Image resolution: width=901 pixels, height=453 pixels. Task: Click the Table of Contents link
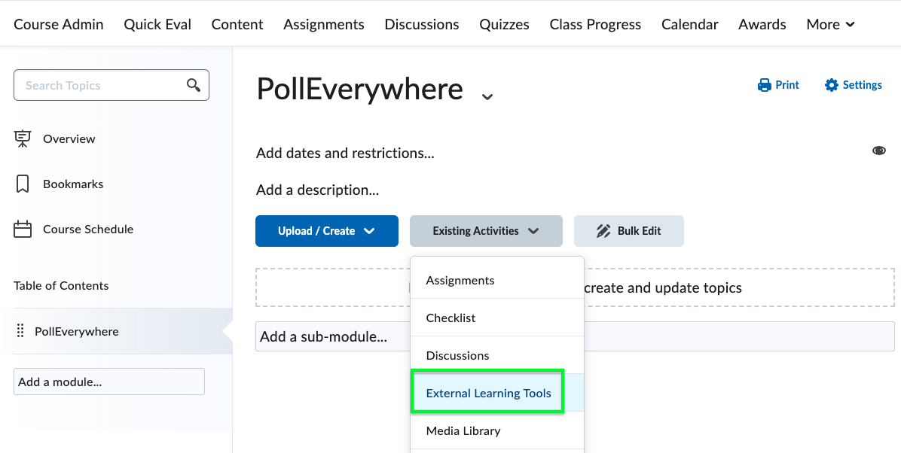click(61, 286)
